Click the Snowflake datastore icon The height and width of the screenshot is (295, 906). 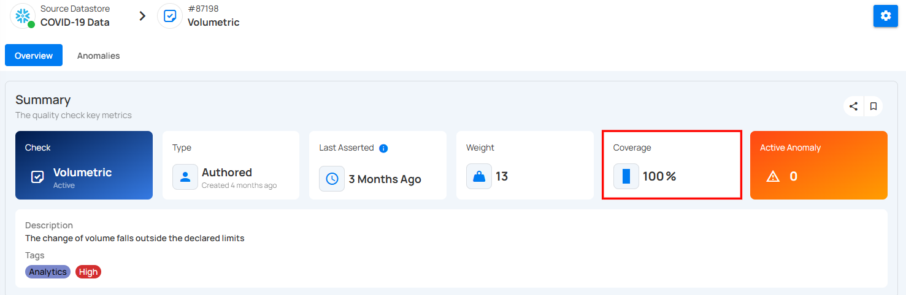(23, 16)
